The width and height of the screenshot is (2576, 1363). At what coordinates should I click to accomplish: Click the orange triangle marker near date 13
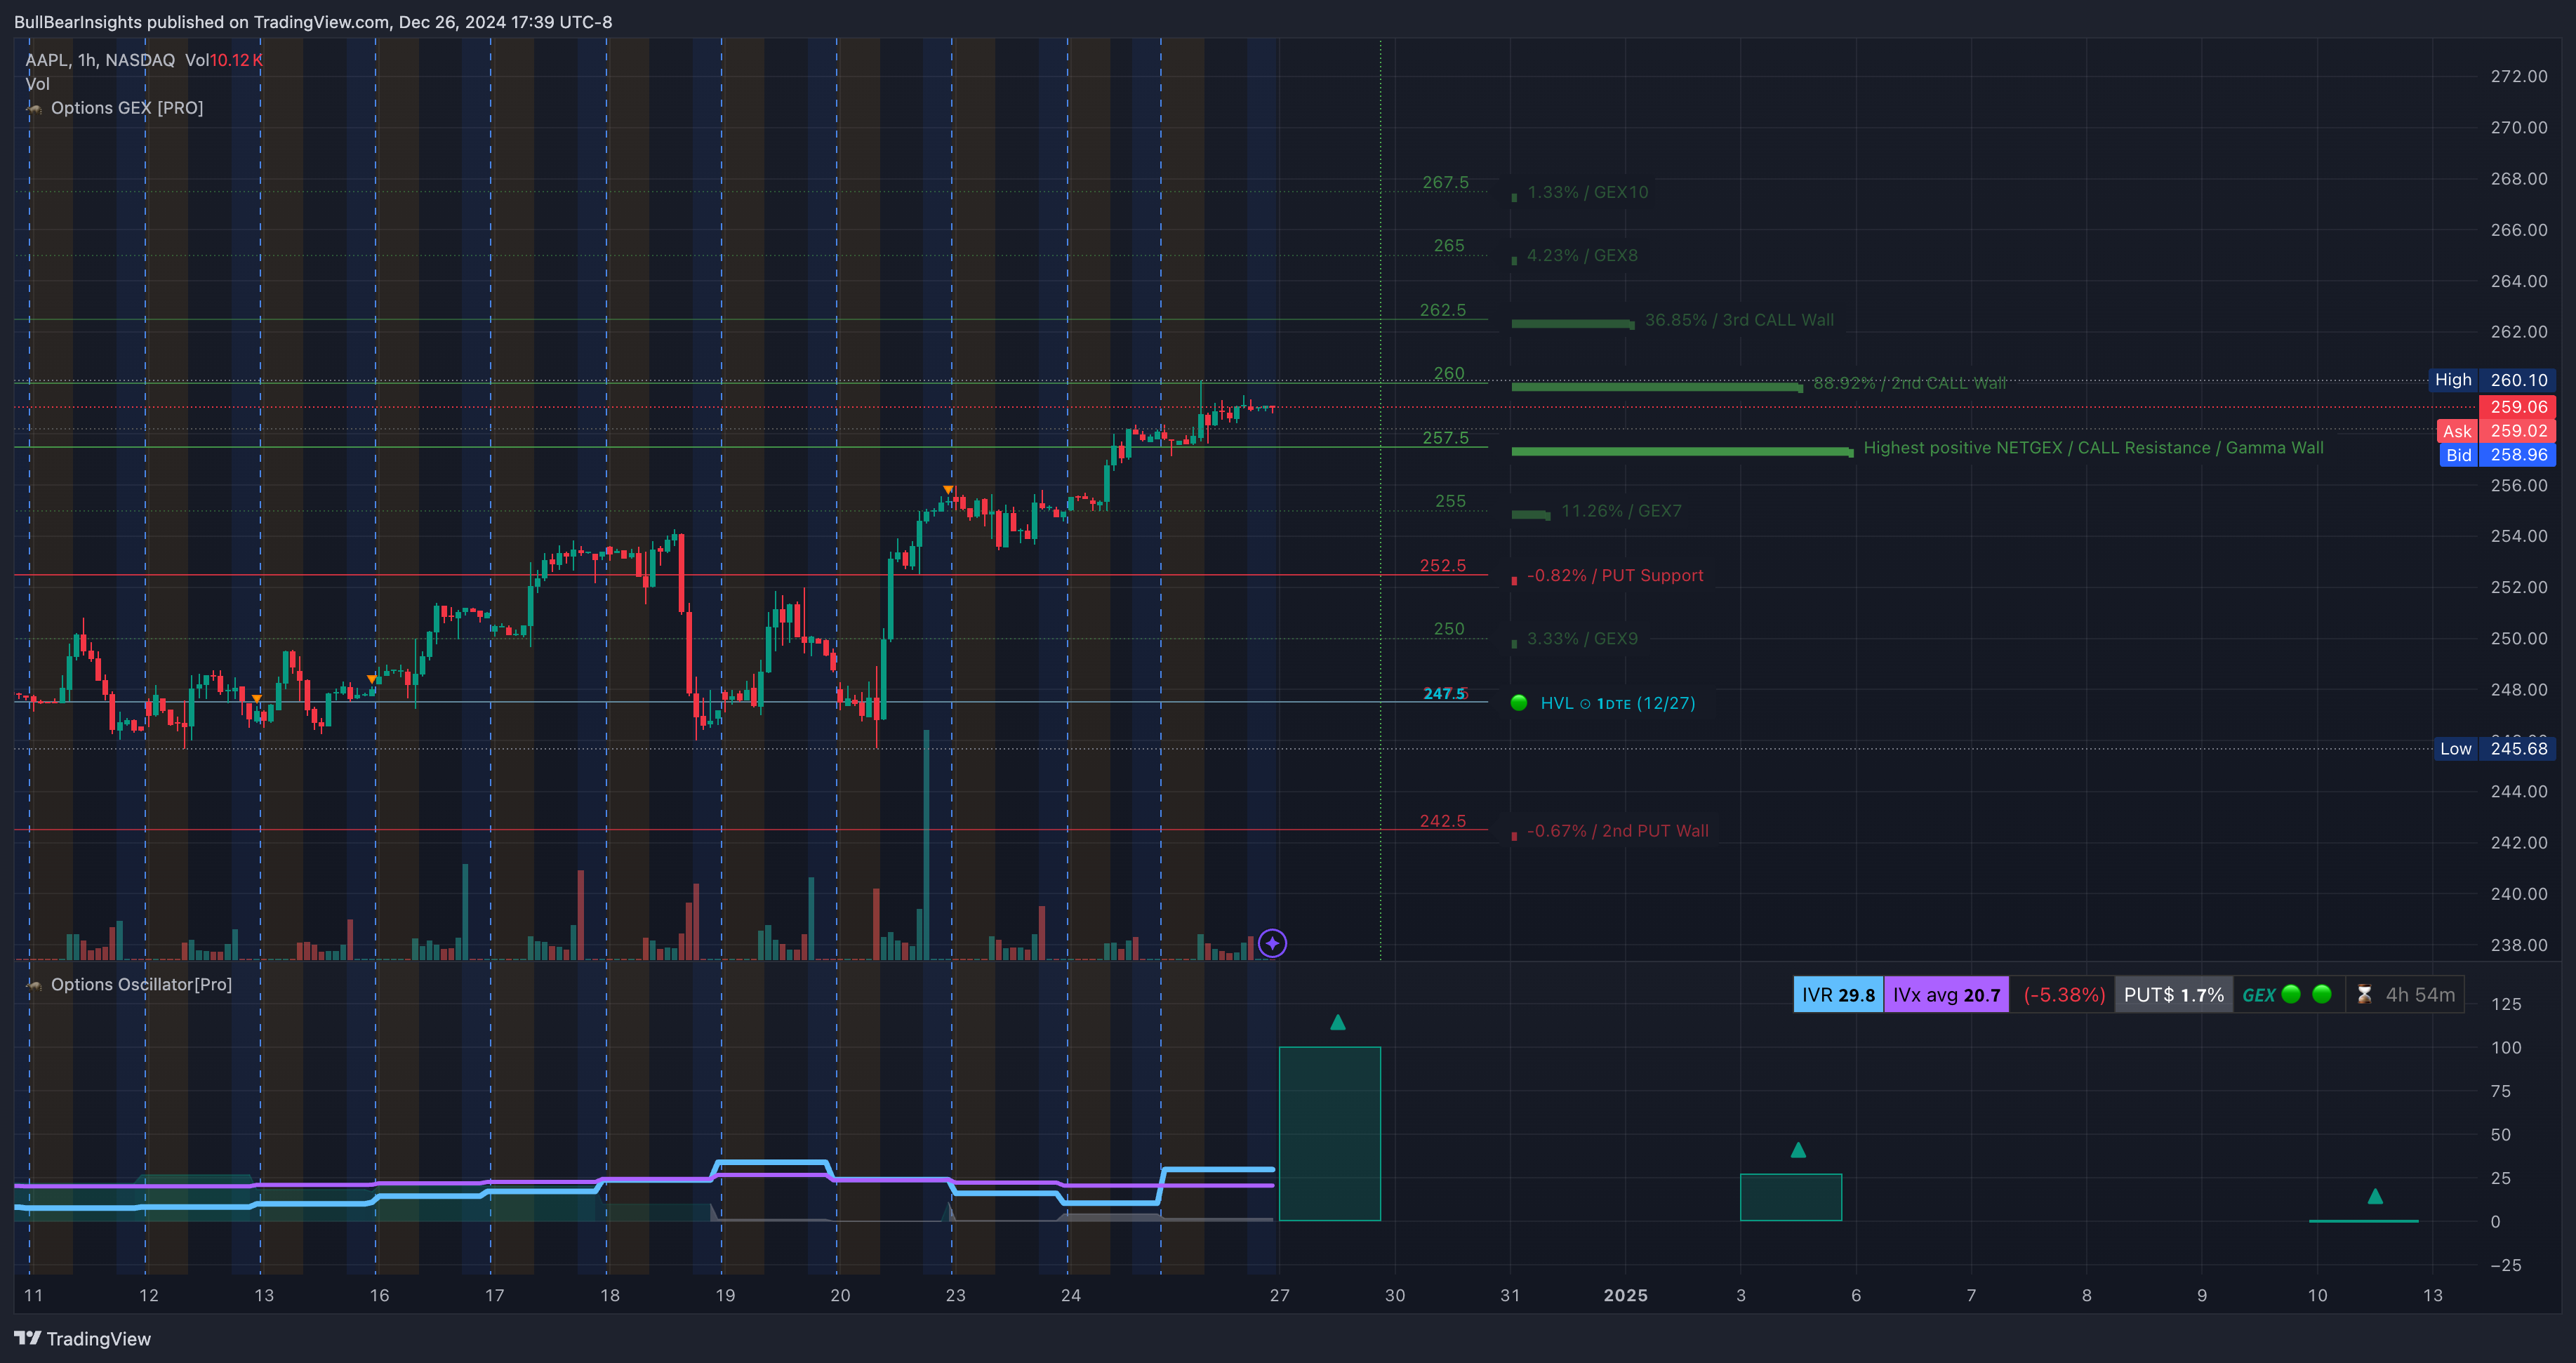pos(257,698)
